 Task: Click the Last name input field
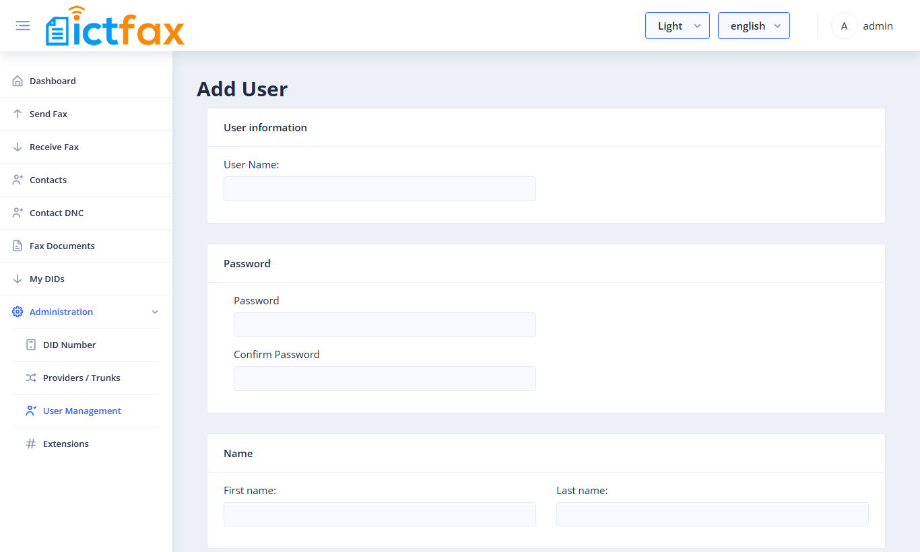coord(713,514)
